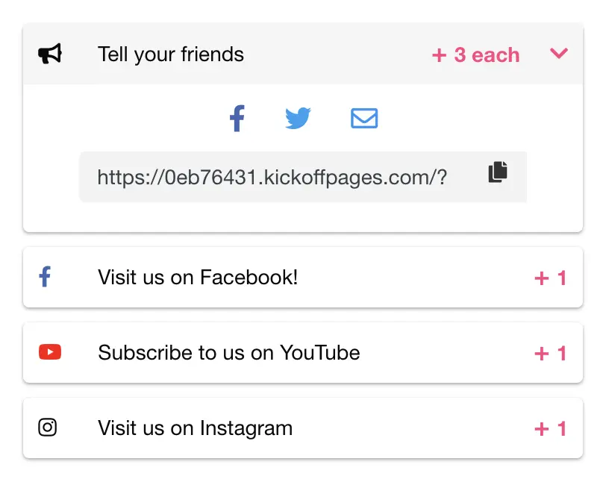
Task: Share by email envelope icon
Action: (364, 118)
